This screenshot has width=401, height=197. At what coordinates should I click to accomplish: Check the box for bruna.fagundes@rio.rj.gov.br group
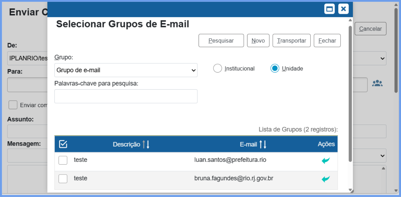coord(63,179)
